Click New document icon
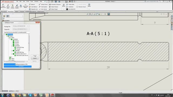 coord(49,1)
